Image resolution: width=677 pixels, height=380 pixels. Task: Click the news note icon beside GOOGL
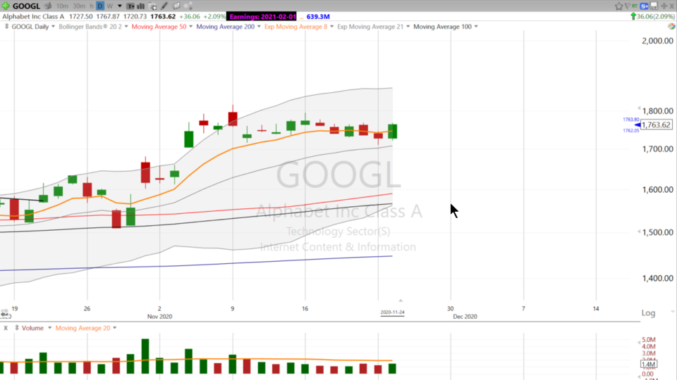point(48,6)
